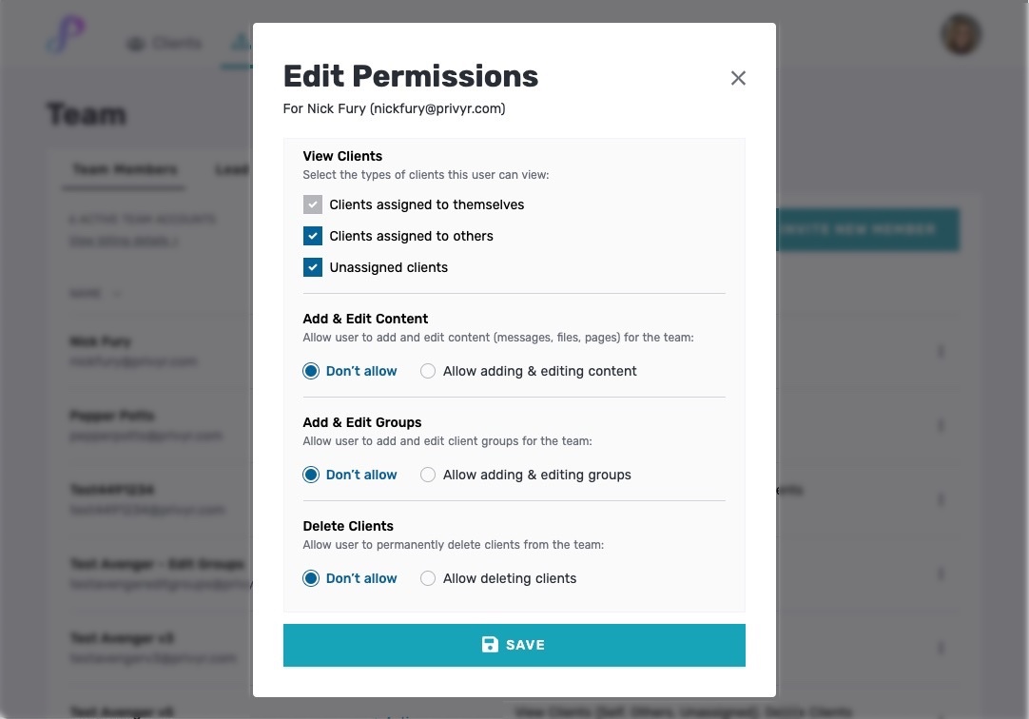The image size is (1029, 719).
Task: Open the kebab menu on Pepper Potts's row
Action: click(x=941, y=425)
